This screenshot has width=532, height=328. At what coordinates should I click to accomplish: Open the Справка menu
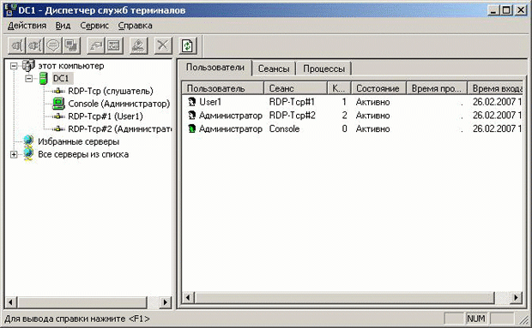(x=135, y=26)
